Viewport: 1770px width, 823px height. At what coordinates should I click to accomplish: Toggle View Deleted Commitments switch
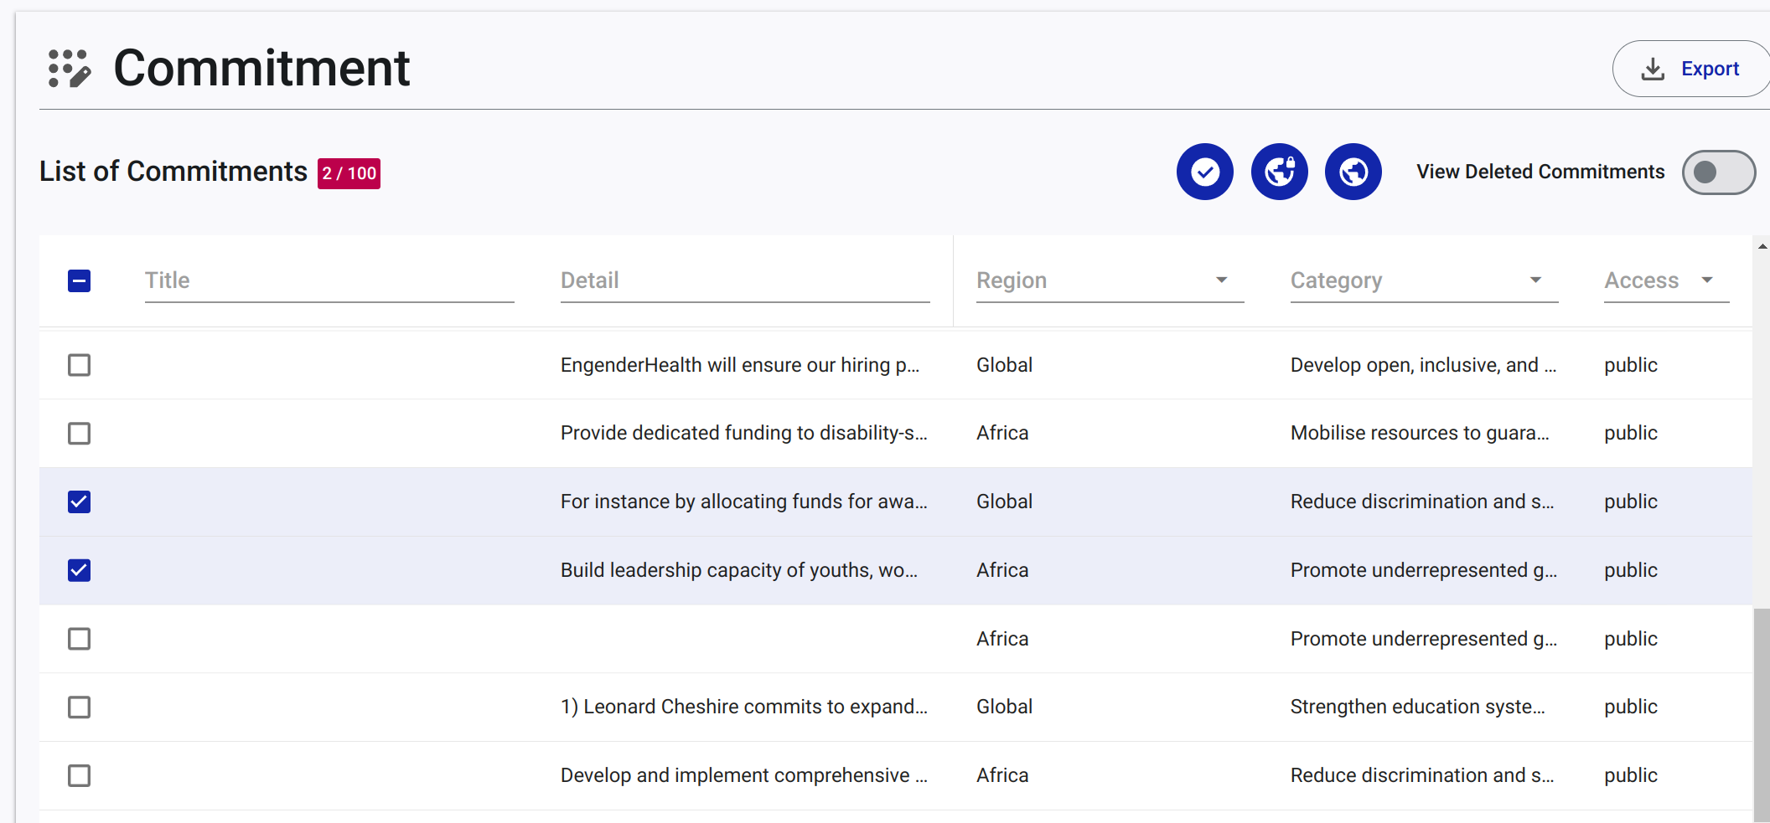tap(1718, 172)
